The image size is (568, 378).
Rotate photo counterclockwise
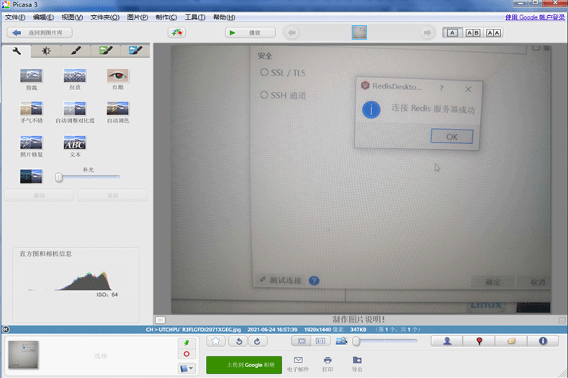239,341
